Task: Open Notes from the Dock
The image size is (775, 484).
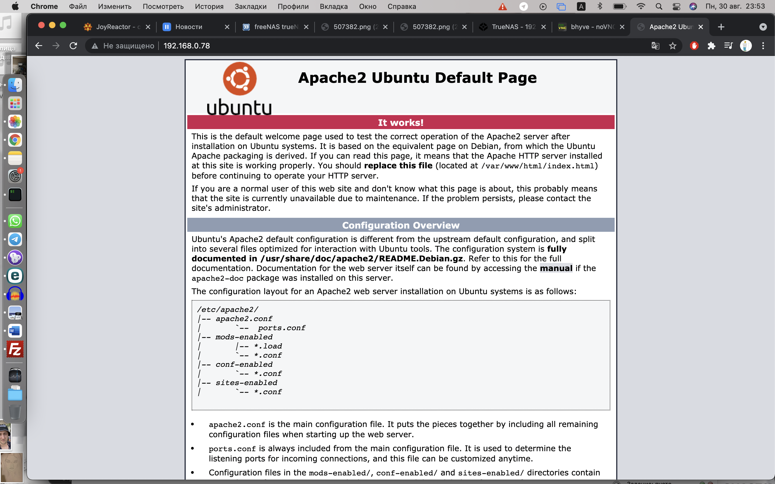Action: pos(15,158)
